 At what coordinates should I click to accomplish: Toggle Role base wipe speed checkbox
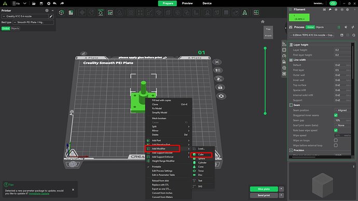click(336, 131)
